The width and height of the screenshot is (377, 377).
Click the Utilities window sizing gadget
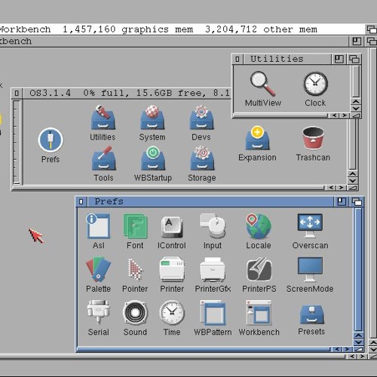(356, 115)
